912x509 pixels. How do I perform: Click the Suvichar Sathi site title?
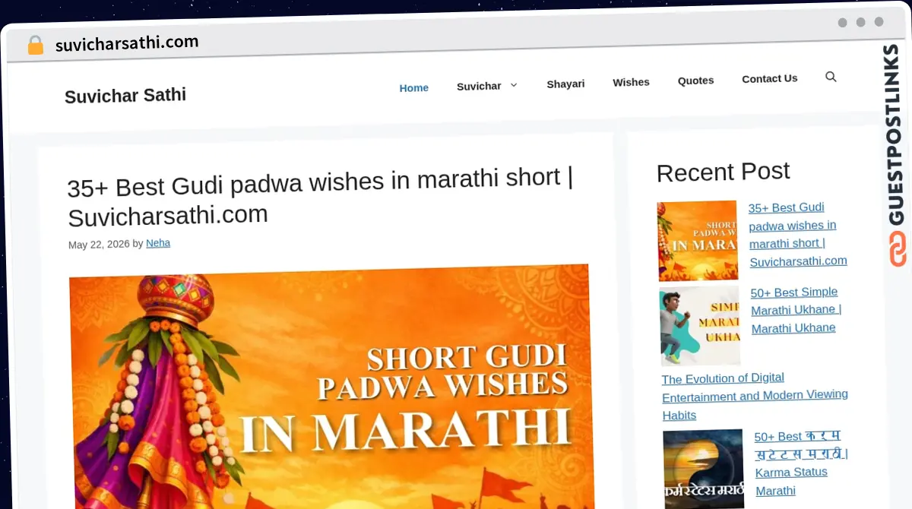(x=125, y=96)
